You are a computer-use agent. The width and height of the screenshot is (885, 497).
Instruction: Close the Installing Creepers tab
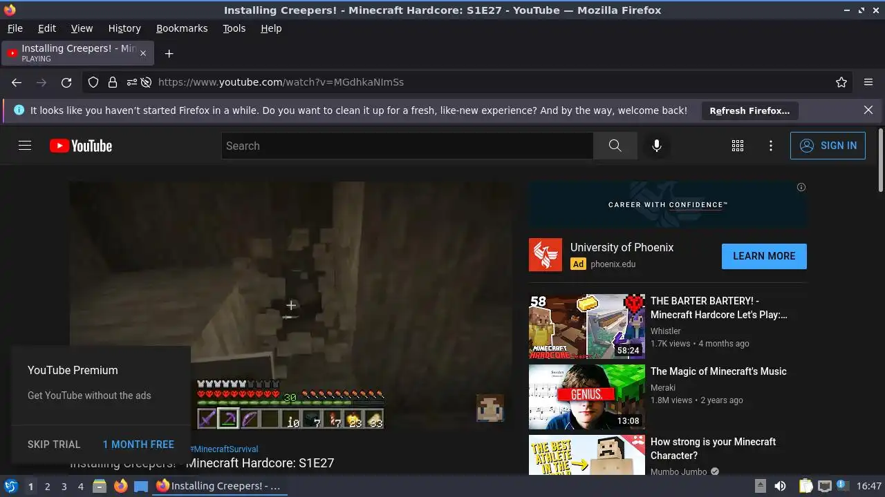pyautogui.click(x=143, y=53)
